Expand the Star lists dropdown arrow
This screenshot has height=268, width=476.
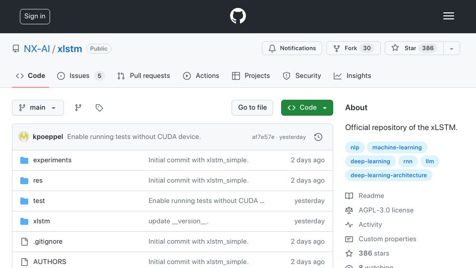pos(451,48)
